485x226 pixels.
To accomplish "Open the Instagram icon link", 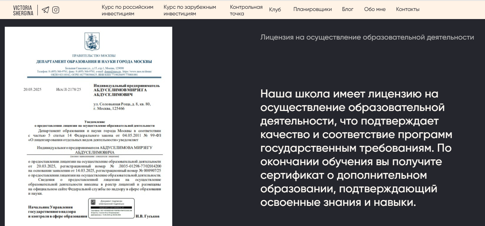I will pyautogui.click(x=56, y=10).
